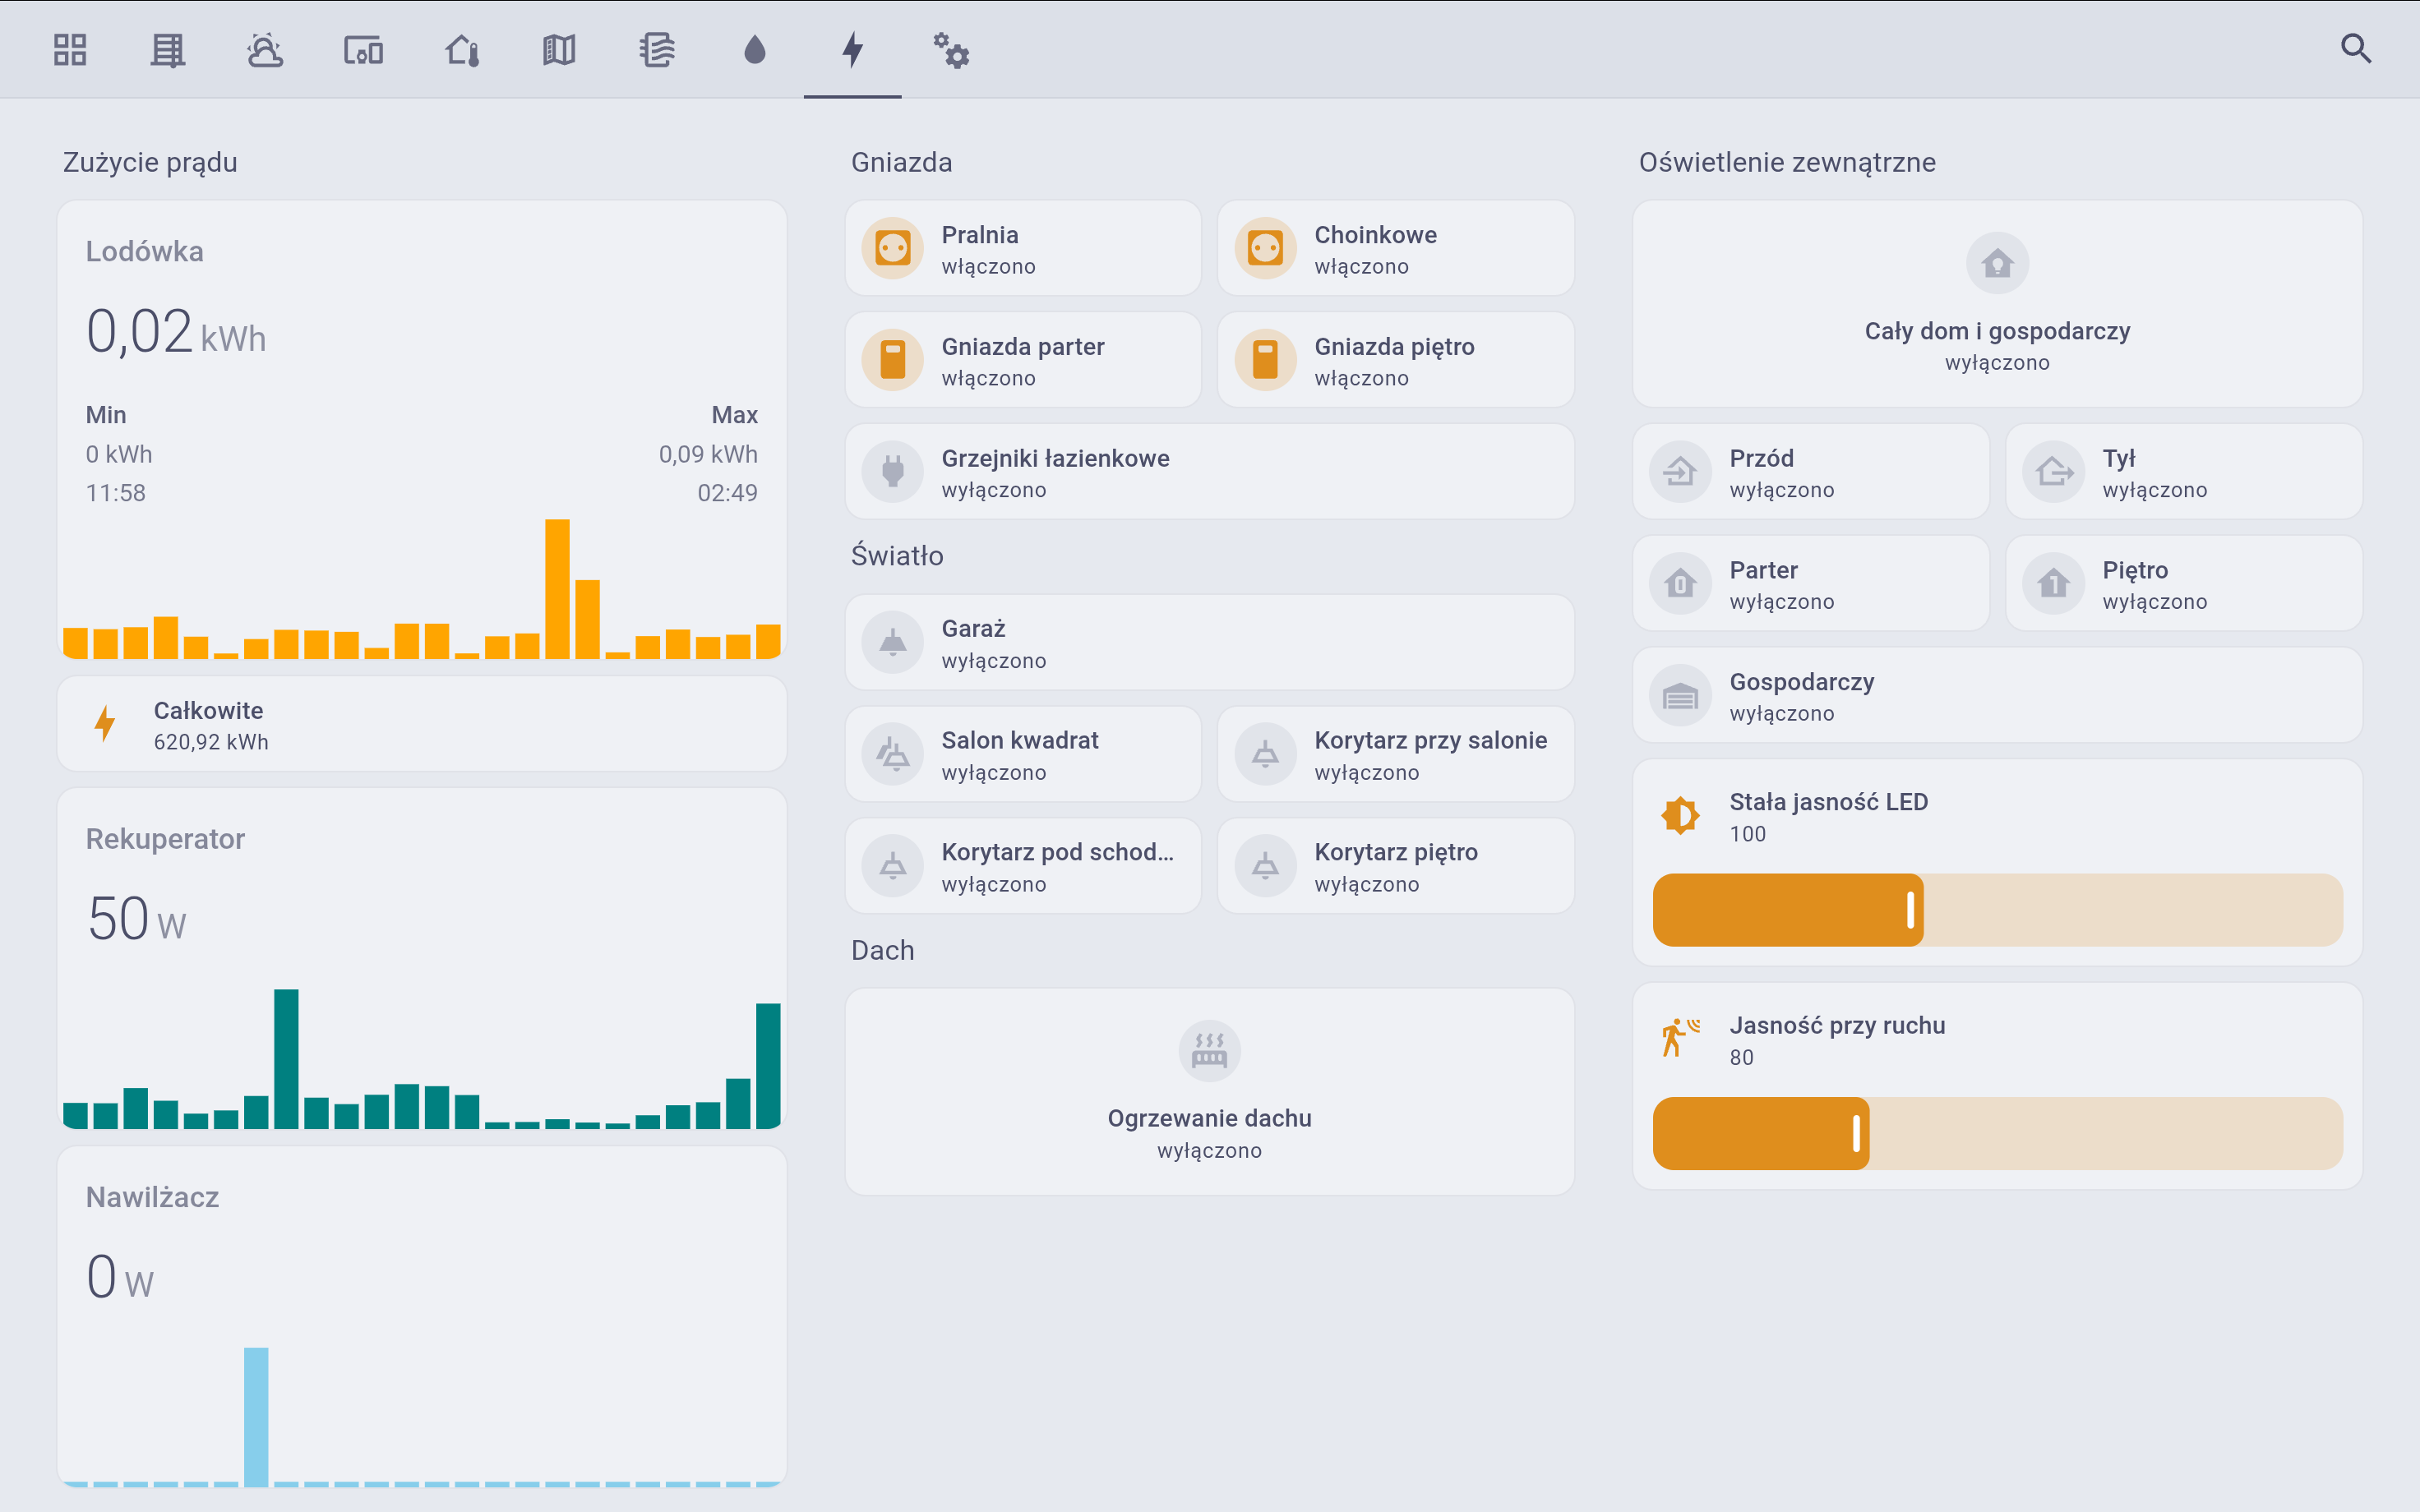Click the Piętro house icon
Screen dimensions: 2420x1512
coord(2054,584)
